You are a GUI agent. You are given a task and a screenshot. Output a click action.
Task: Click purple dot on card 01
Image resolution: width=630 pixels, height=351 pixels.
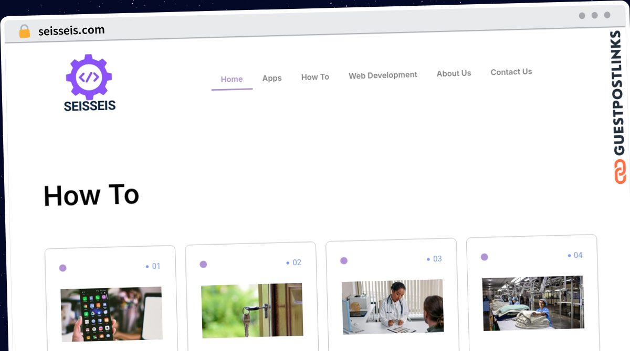point(62,268)
